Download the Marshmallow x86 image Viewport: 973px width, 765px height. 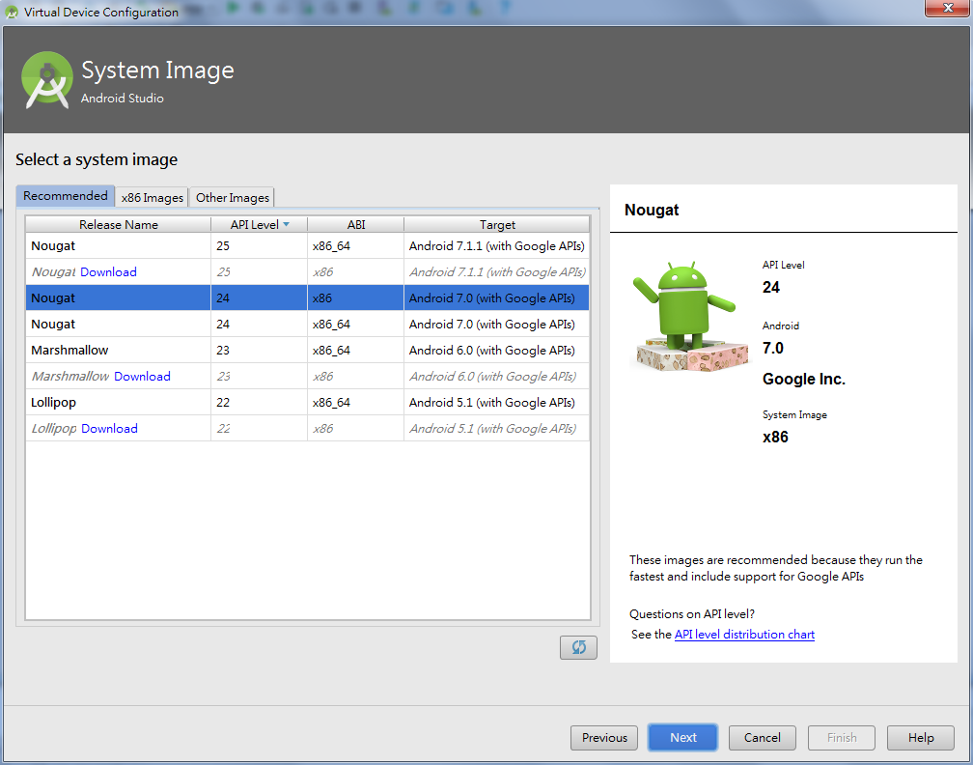[142, 377]
